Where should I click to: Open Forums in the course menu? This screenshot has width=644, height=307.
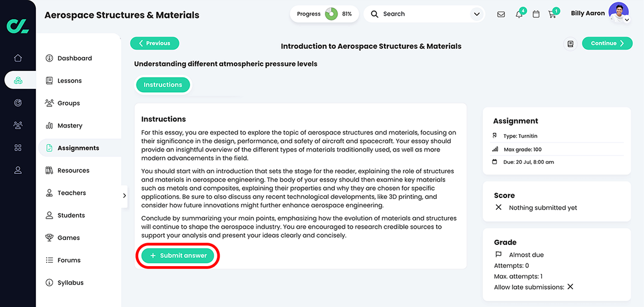coord(69,260)
